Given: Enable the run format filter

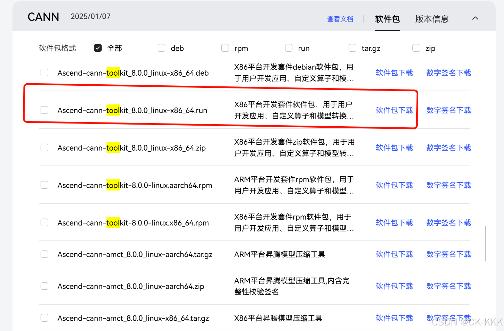Looking at the screenshot, I should pyautogui.click(x=289, y=48).
